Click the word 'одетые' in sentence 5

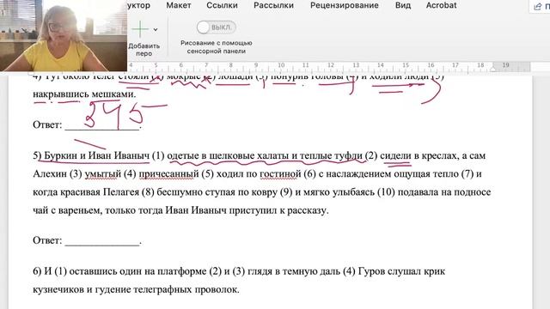[x=184, y=155]
